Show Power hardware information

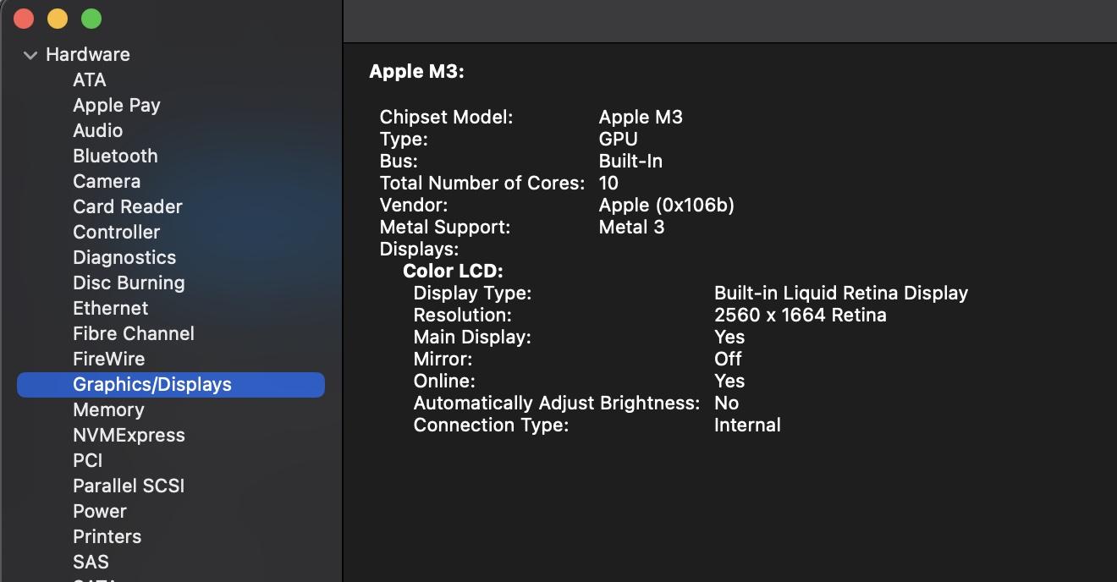click(x=100, y=511)
